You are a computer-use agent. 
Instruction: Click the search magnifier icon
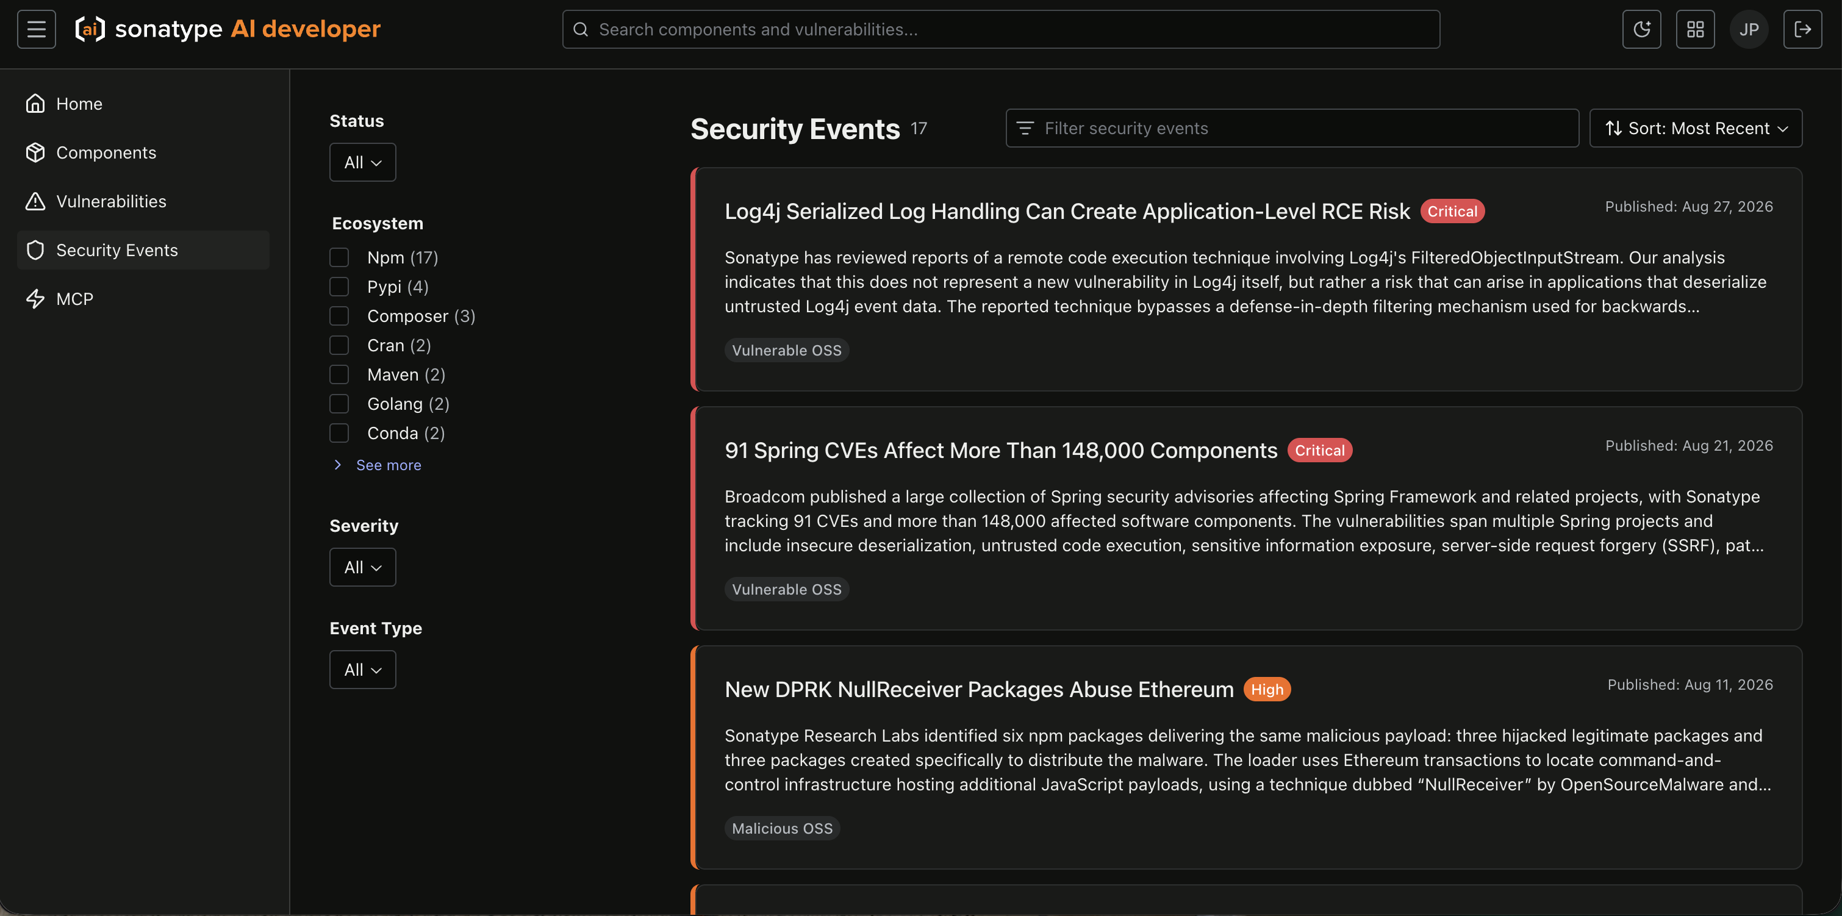[x=581, y=29]
